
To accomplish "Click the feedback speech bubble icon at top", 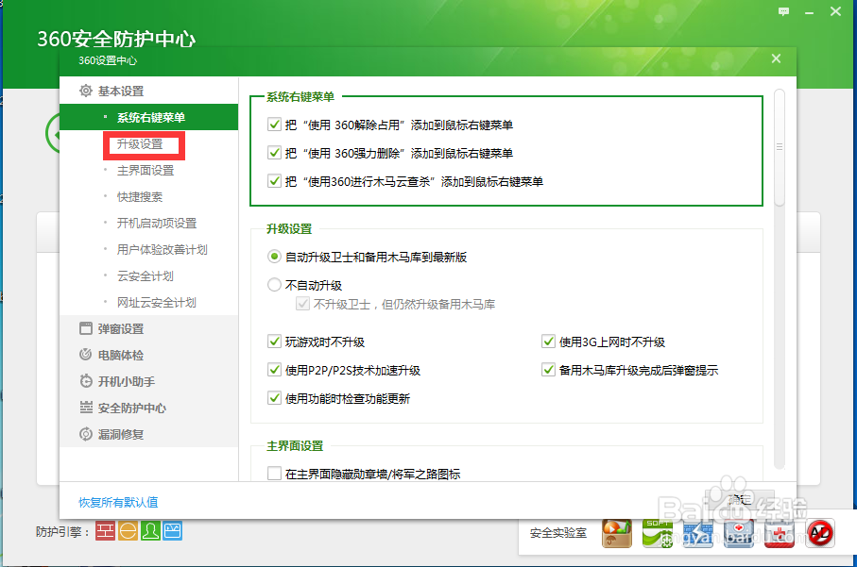I will coord(783,11).
